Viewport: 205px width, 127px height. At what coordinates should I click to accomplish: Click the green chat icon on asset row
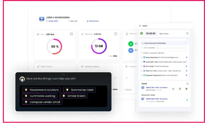pyautogui.click(x=186, y=89)
